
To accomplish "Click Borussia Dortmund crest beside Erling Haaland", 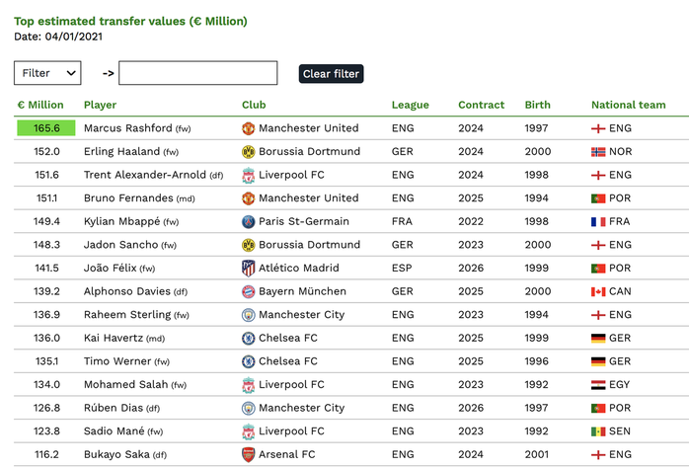I will (249, 152).
